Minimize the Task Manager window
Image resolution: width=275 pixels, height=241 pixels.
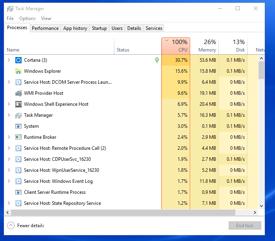pyautogui.click(x=220, y=8)
